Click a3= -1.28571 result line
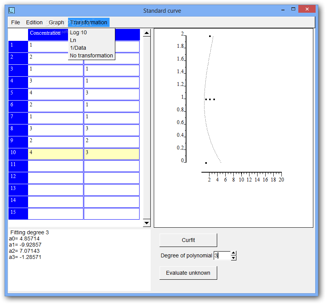Image resolution: width=326 pixels, height=304 pixels. click(x=25, y=257)
